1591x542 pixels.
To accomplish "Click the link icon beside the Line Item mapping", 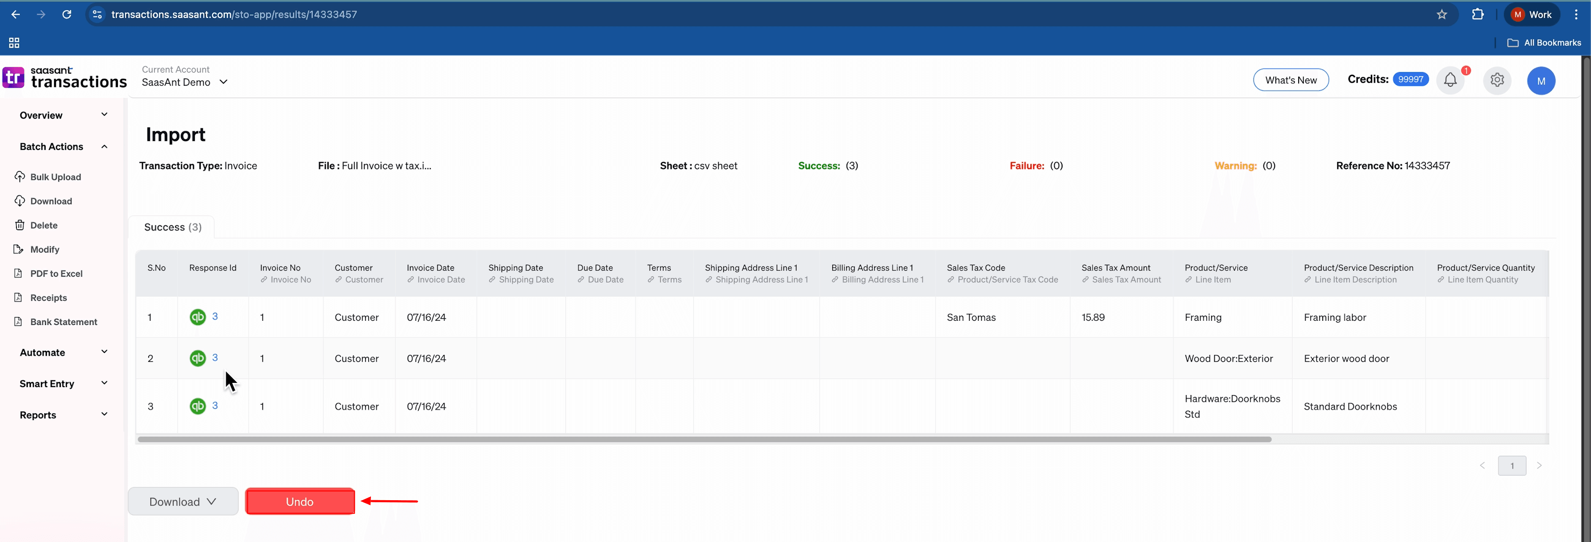I will [1188, 279].
